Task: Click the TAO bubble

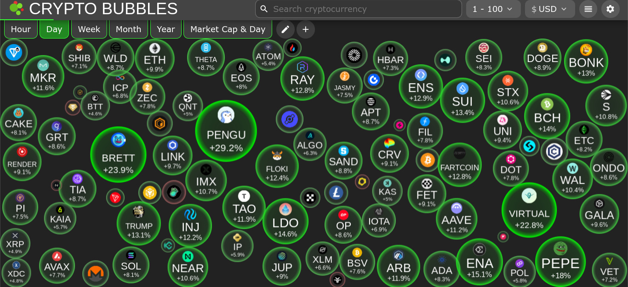Action: (x=244, y=207)
